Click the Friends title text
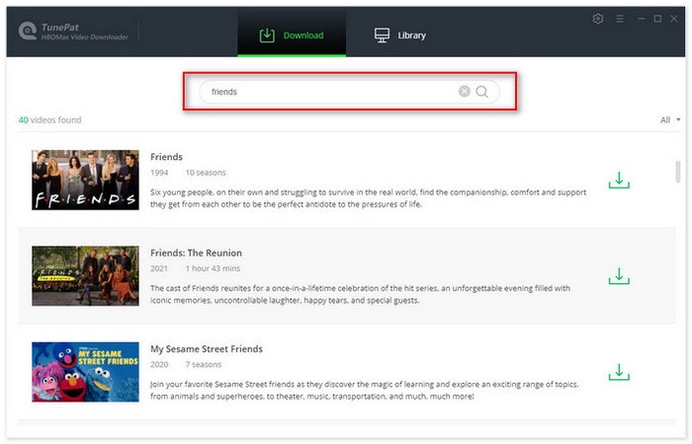The width and height of the screenshot is (692, 444). (x=166, y=157)
